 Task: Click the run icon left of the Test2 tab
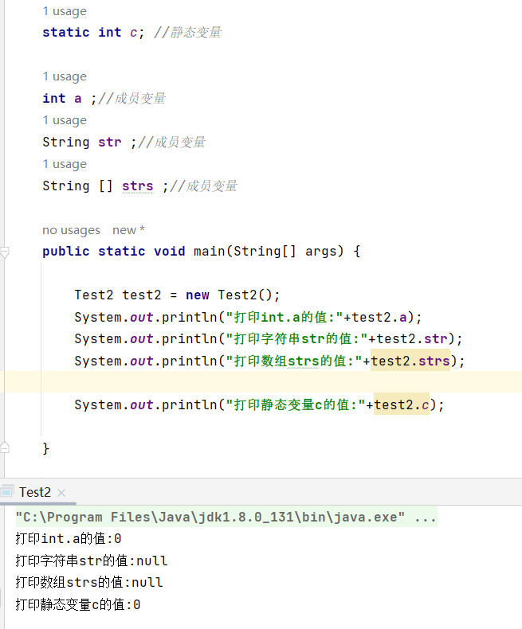pos(7,491)
